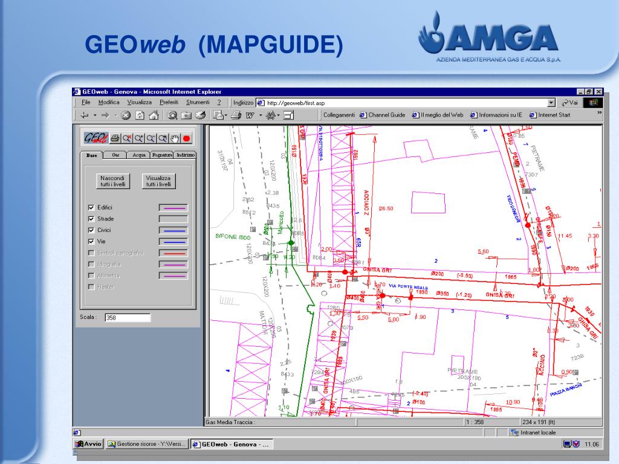Switch to the Gas tab
Image resolution: width=619 pixels, height=464 pixels.
tap(115, 155)
